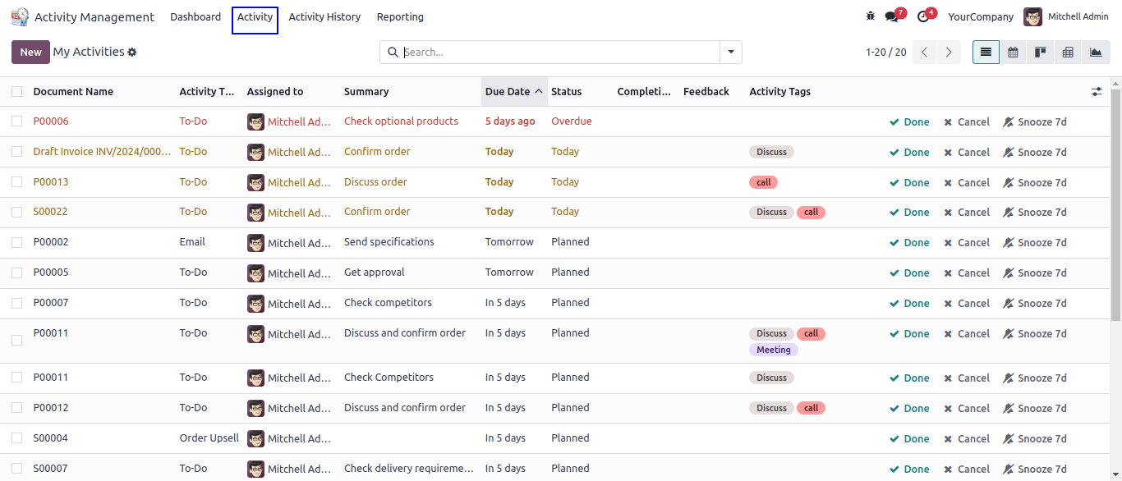The image size is (1122, 481).
Task: Switch to graph view
Action: pyautogui.click(x=1095, y=52)
